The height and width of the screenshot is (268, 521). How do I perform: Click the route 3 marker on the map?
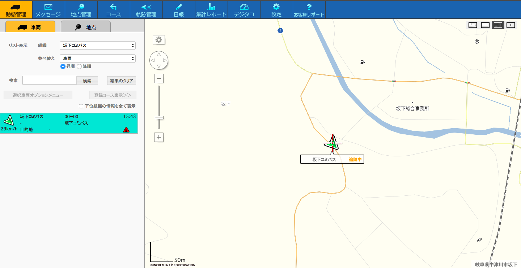pos(280,31)
